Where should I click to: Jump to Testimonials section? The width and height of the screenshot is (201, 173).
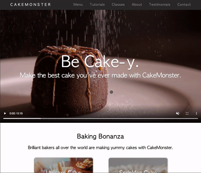(159, 5)
